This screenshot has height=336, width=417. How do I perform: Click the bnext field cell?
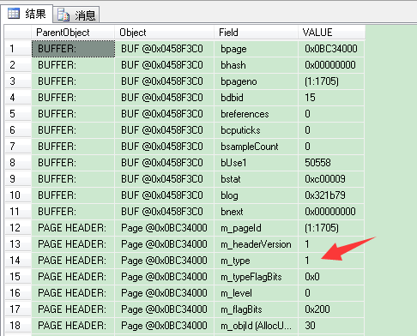point(256,212)
